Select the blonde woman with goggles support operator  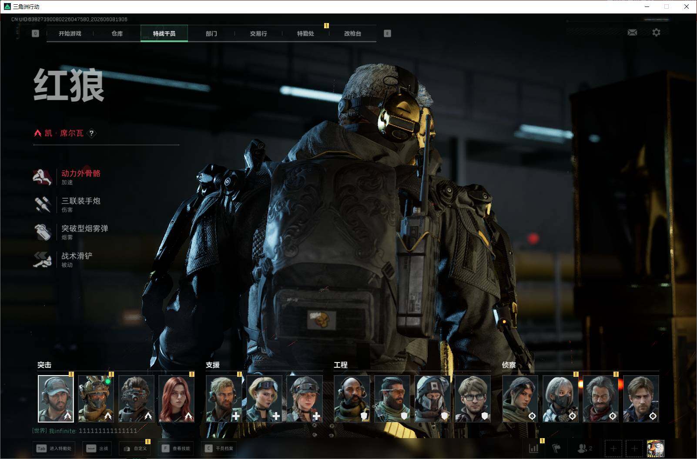click(x=264, y=399)
